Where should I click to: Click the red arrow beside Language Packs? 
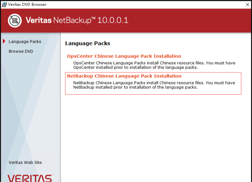(x=4, y=41)
